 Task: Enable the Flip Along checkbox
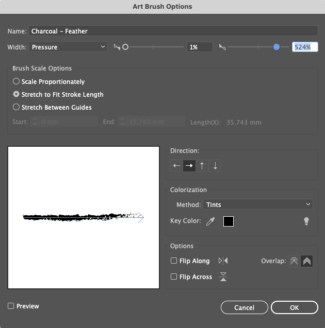pyautogui.click(x=174, y=261)
